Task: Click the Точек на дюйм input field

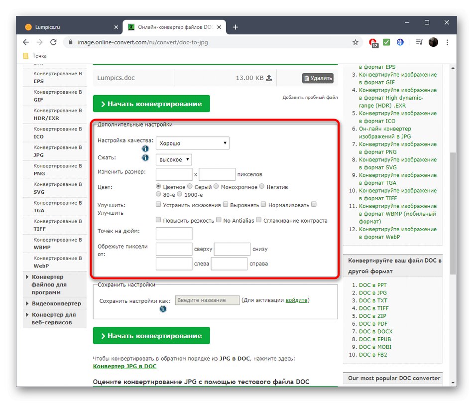Action: (x=174, y=234)
